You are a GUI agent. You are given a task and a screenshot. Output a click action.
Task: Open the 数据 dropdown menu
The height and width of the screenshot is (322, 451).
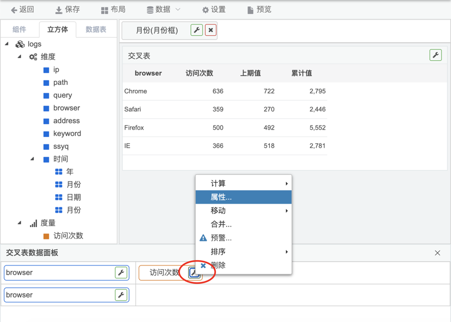coord(164,10)
